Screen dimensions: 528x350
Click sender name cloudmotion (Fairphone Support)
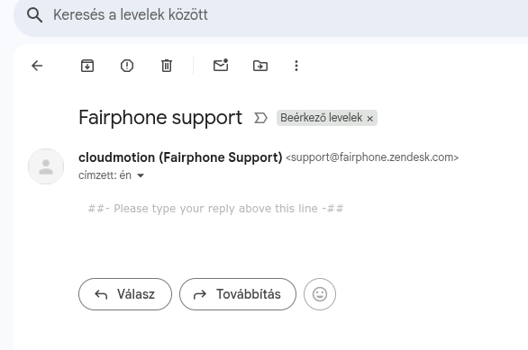(x=180, y=157)
